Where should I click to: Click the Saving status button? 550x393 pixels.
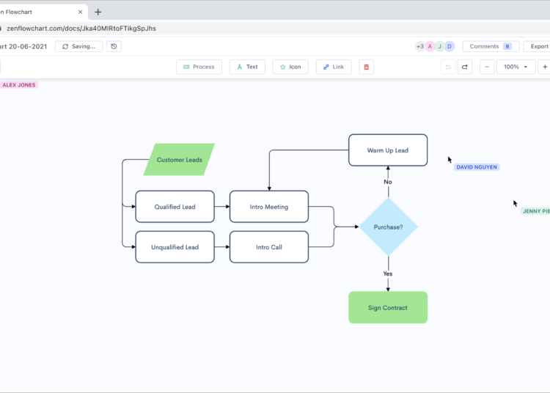[79, 46]
